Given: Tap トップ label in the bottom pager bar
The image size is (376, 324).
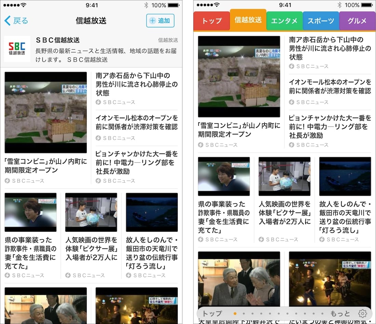Looking at the screenshot, I should 212,313.
